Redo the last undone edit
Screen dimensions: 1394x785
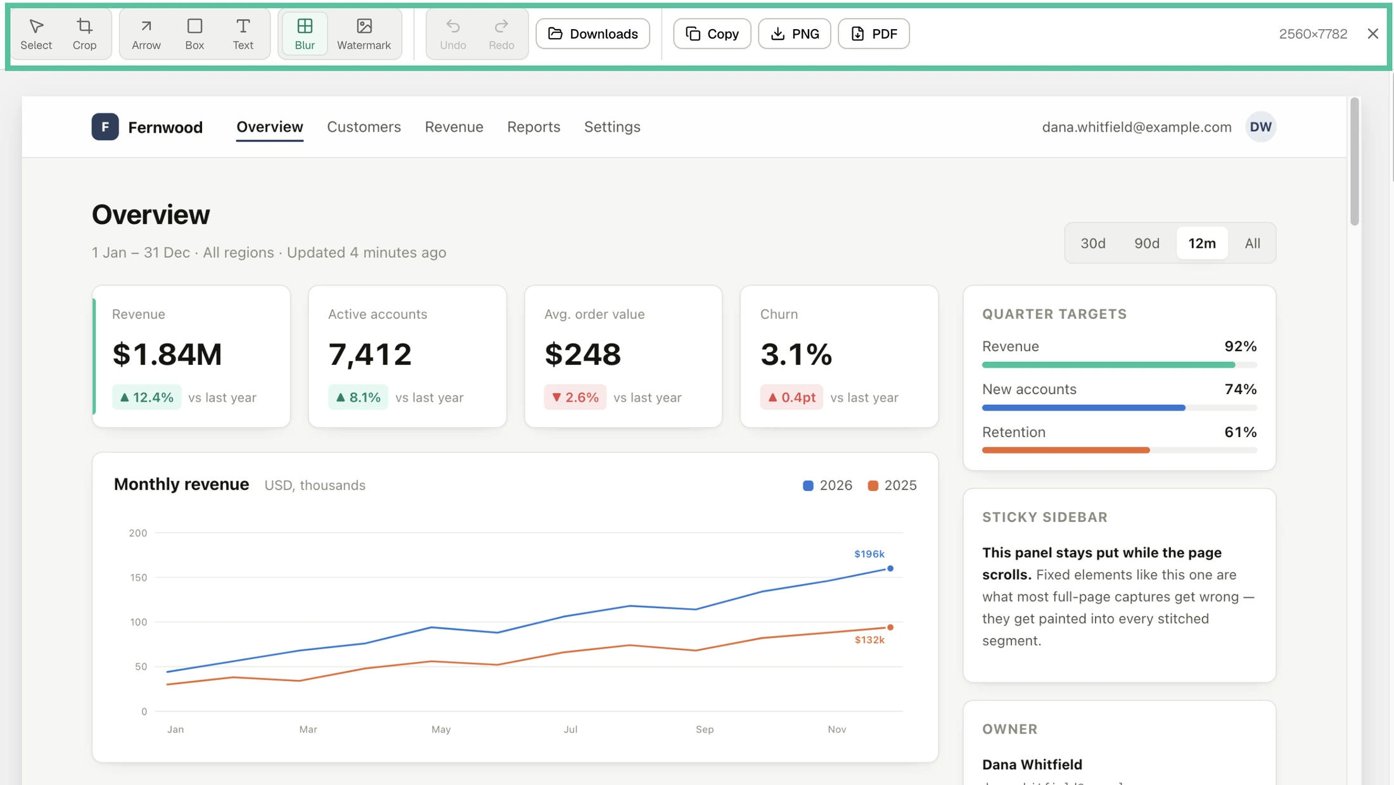point(501,34)
